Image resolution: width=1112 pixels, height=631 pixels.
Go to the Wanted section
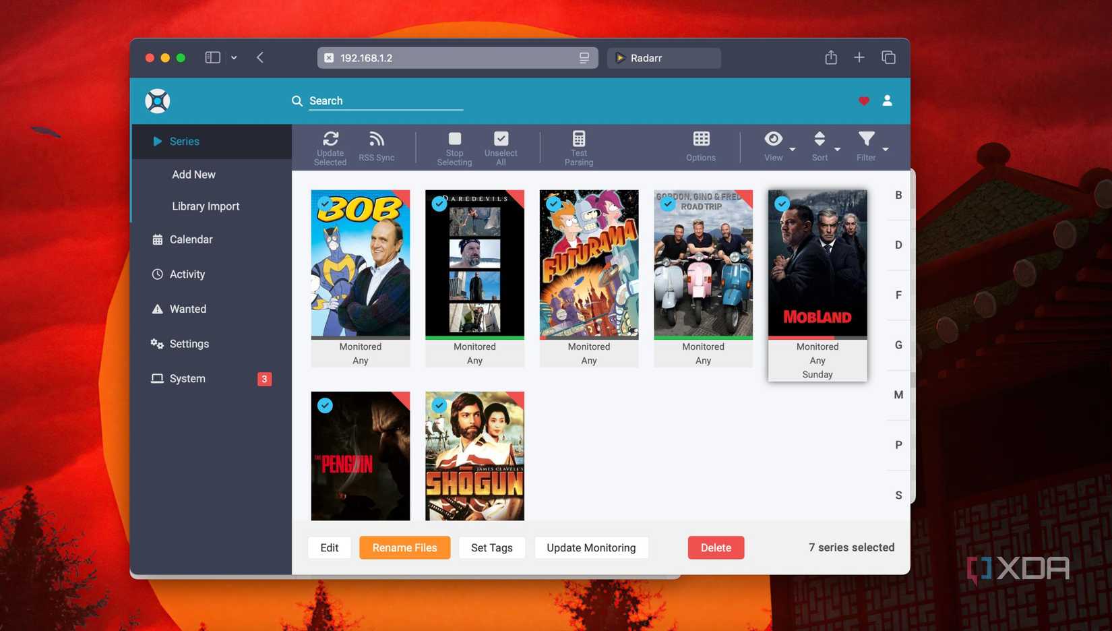(188, 309)
